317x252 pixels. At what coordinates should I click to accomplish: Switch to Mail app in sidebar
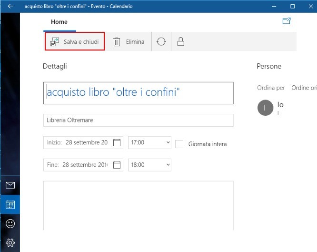[x=10, y=185]
